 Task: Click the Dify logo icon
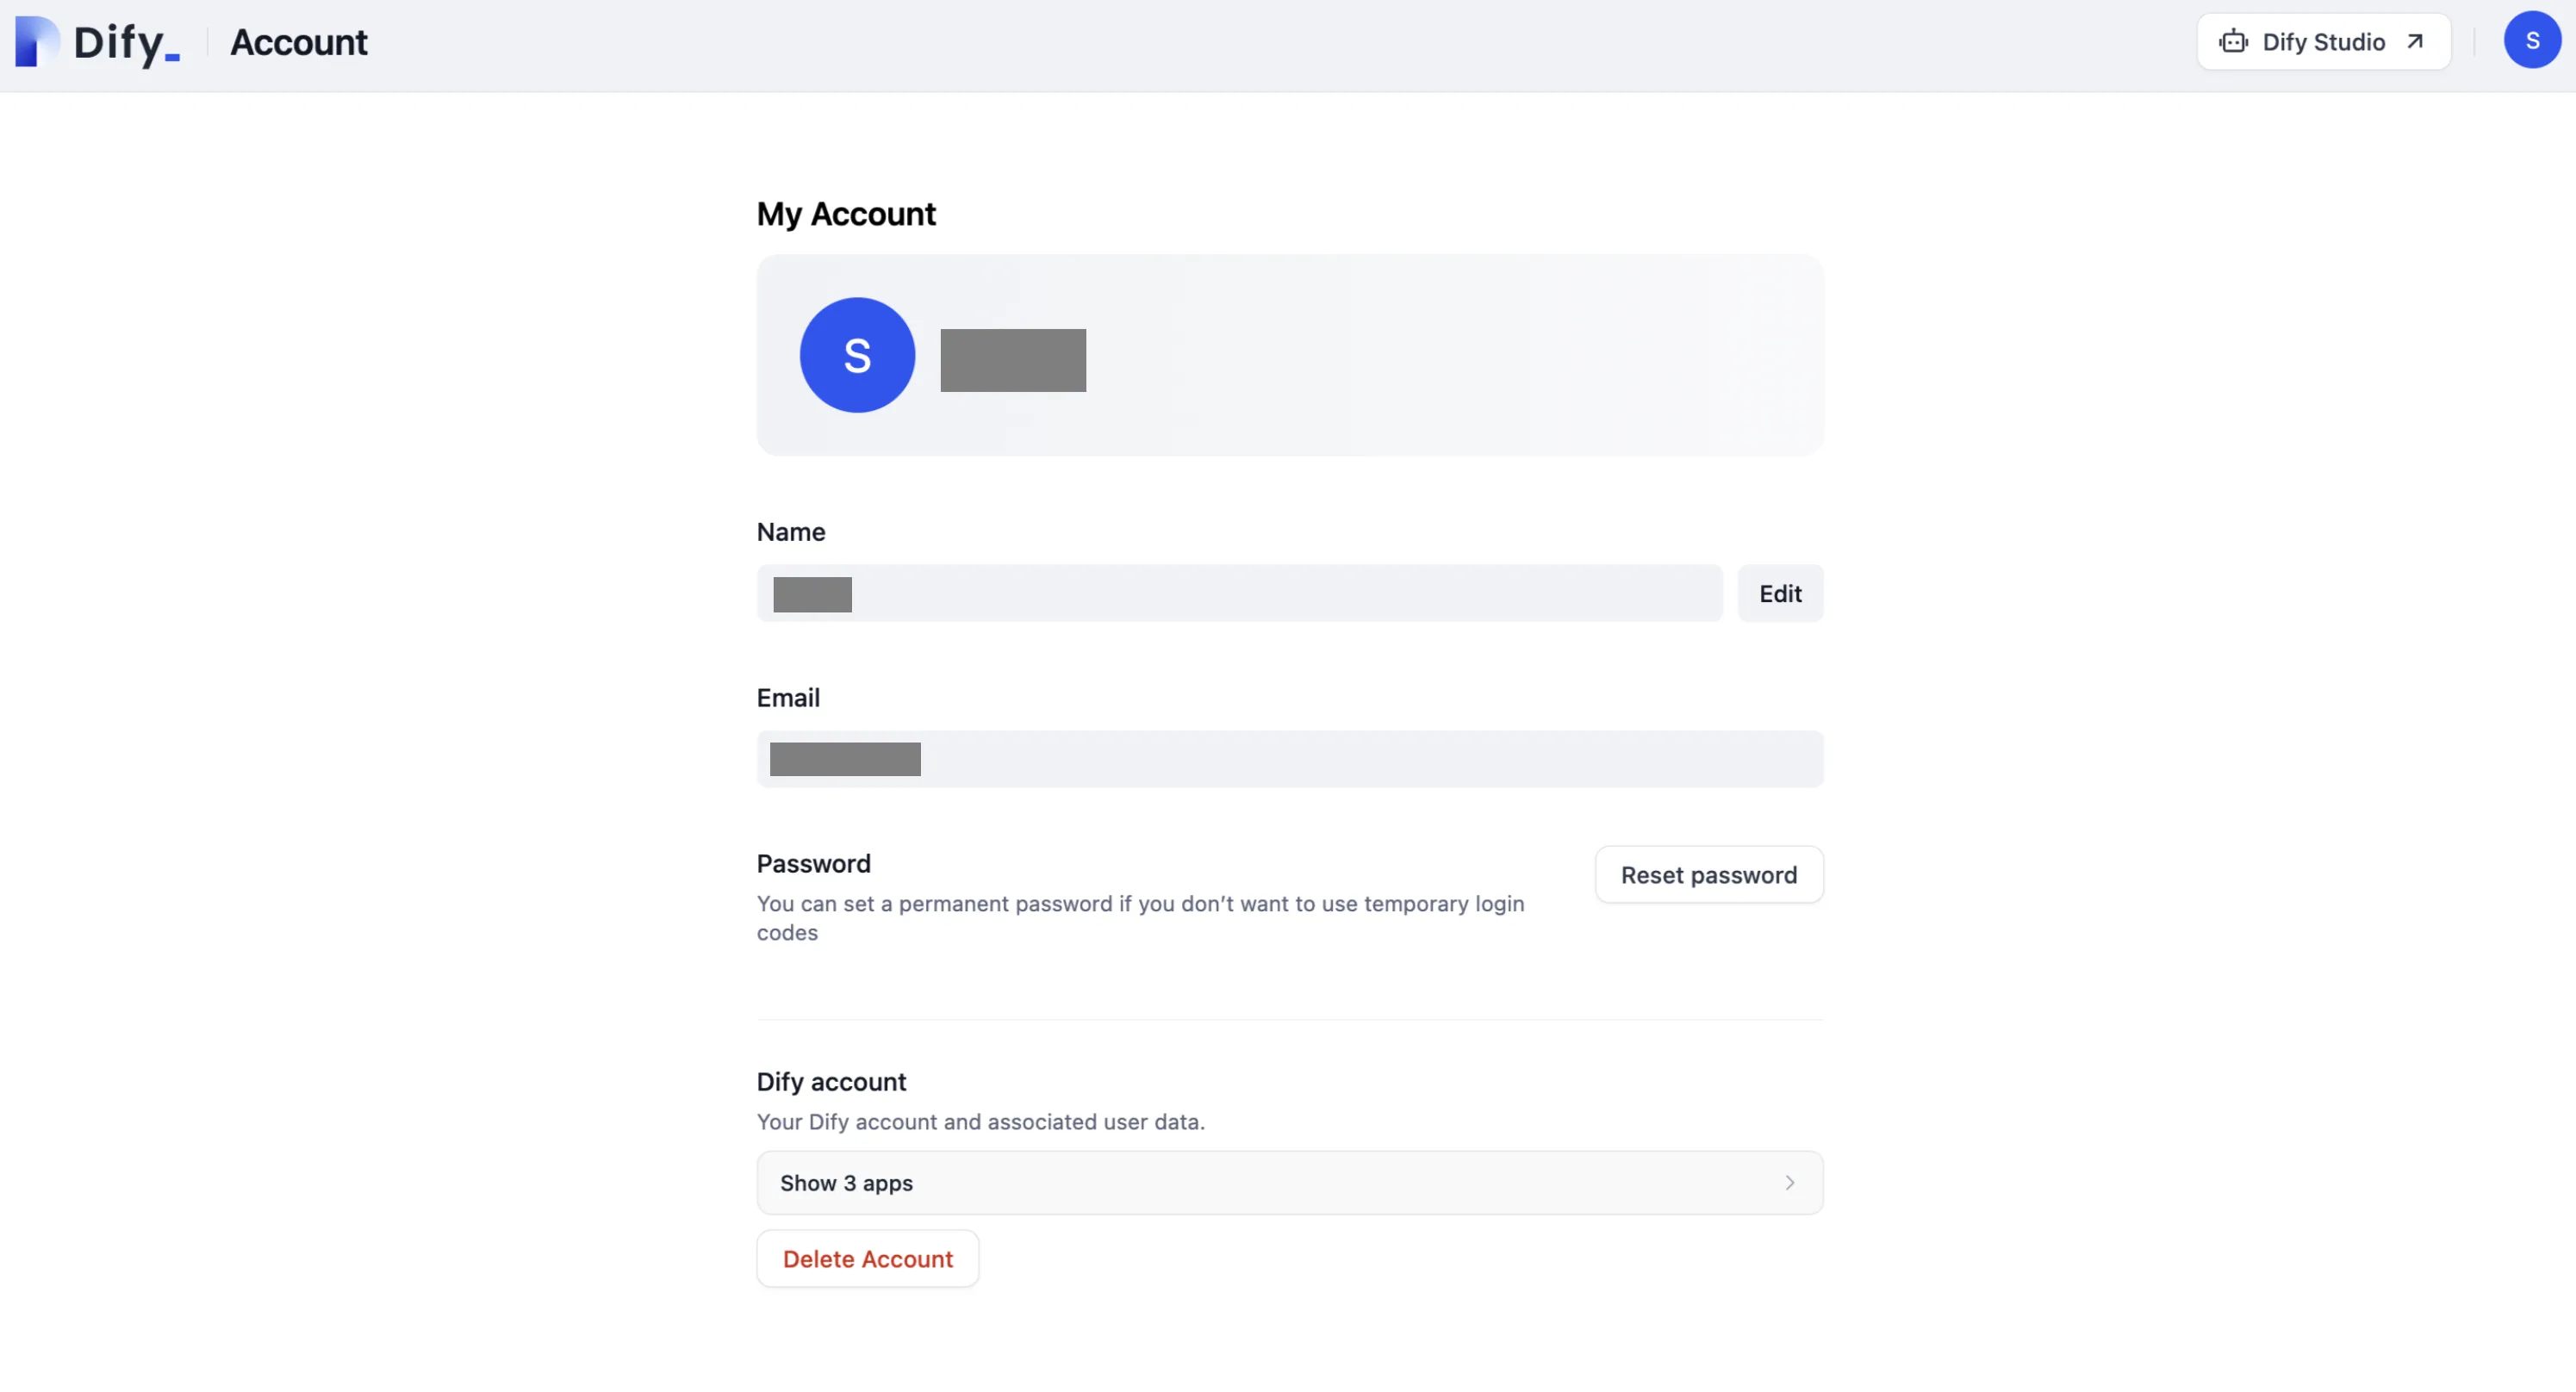[37, 42]
